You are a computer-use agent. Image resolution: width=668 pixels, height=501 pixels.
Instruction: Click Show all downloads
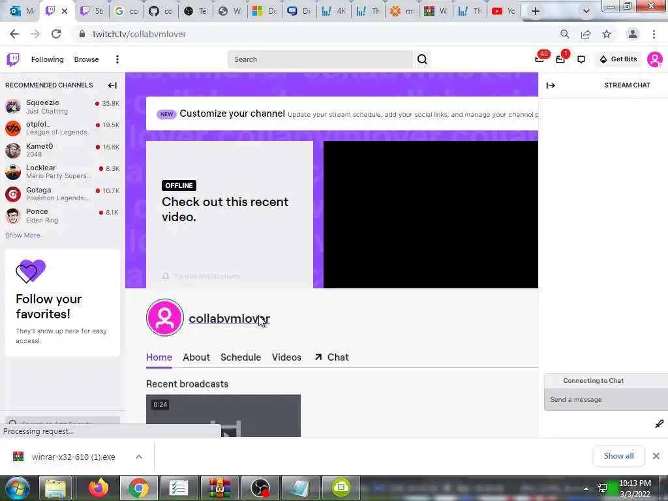618,456
